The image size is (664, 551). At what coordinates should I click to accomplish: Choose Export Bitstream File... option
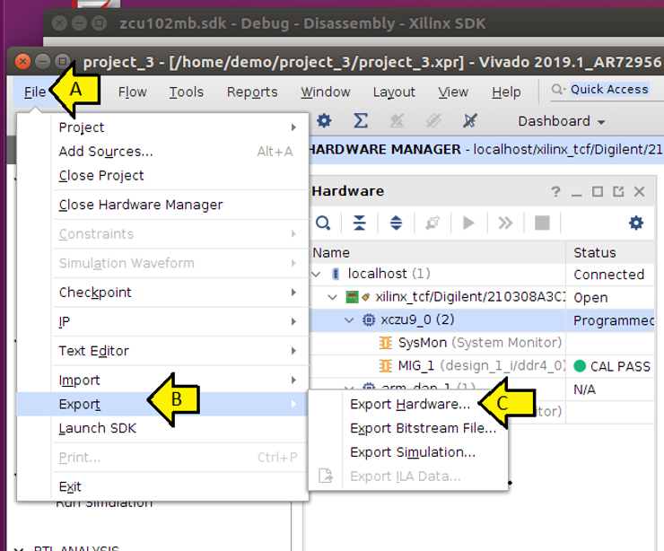tap(423, 428)
